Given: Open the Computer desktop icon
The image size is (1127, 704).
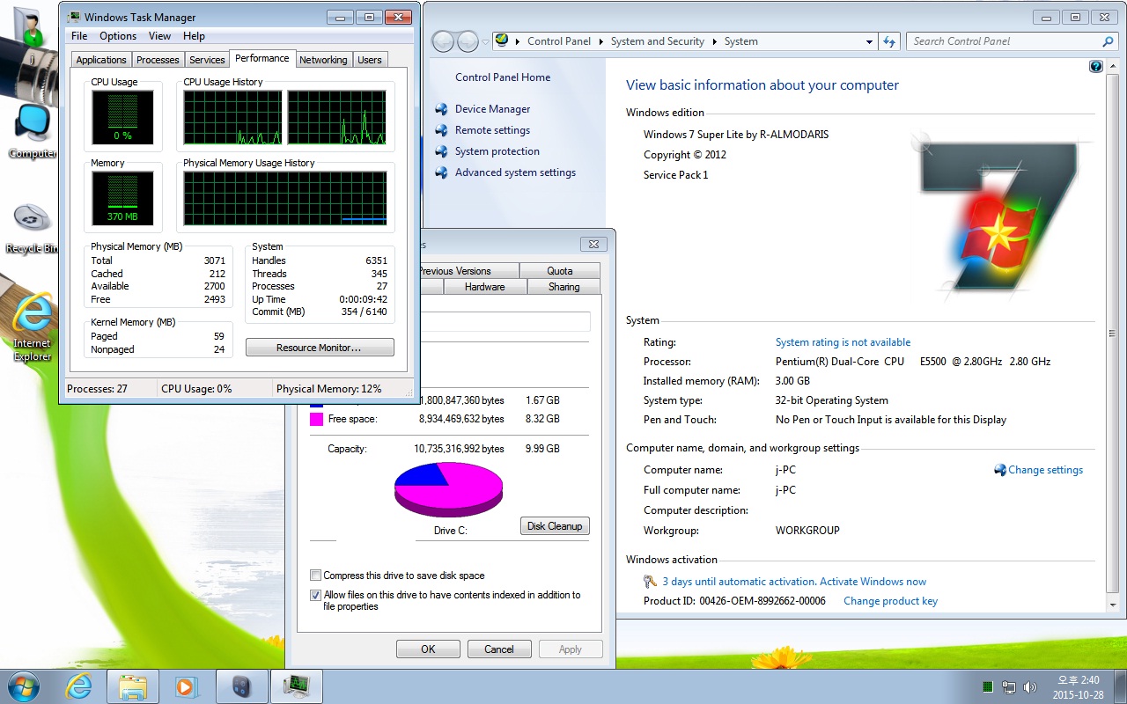Looking at the screenshot, I should tap(32, 131).
